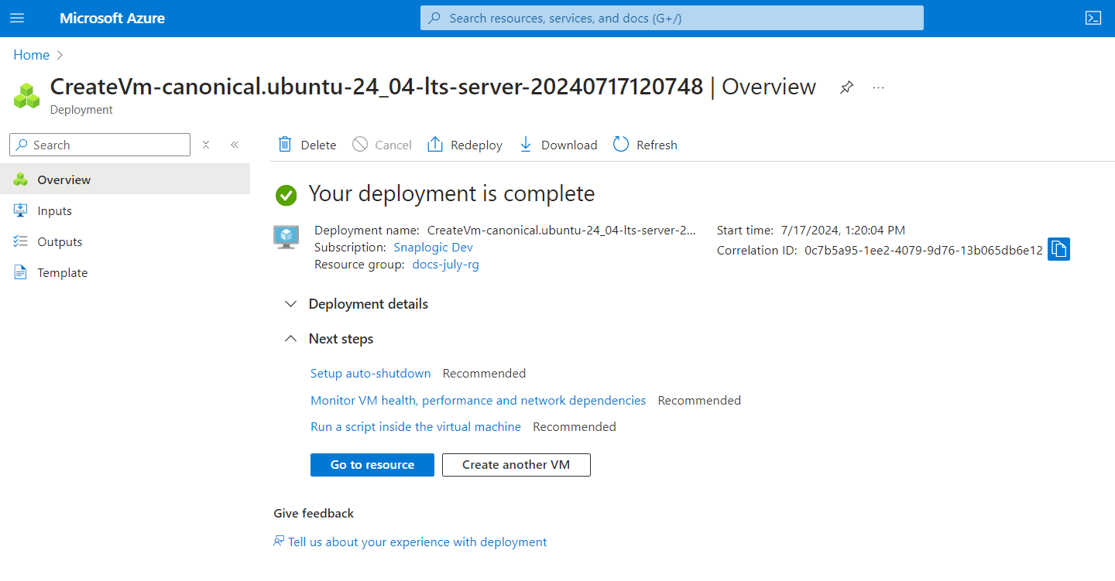Click the Delete trash icon
This screenshot has height=581, width=1115.
coord(285,145)
